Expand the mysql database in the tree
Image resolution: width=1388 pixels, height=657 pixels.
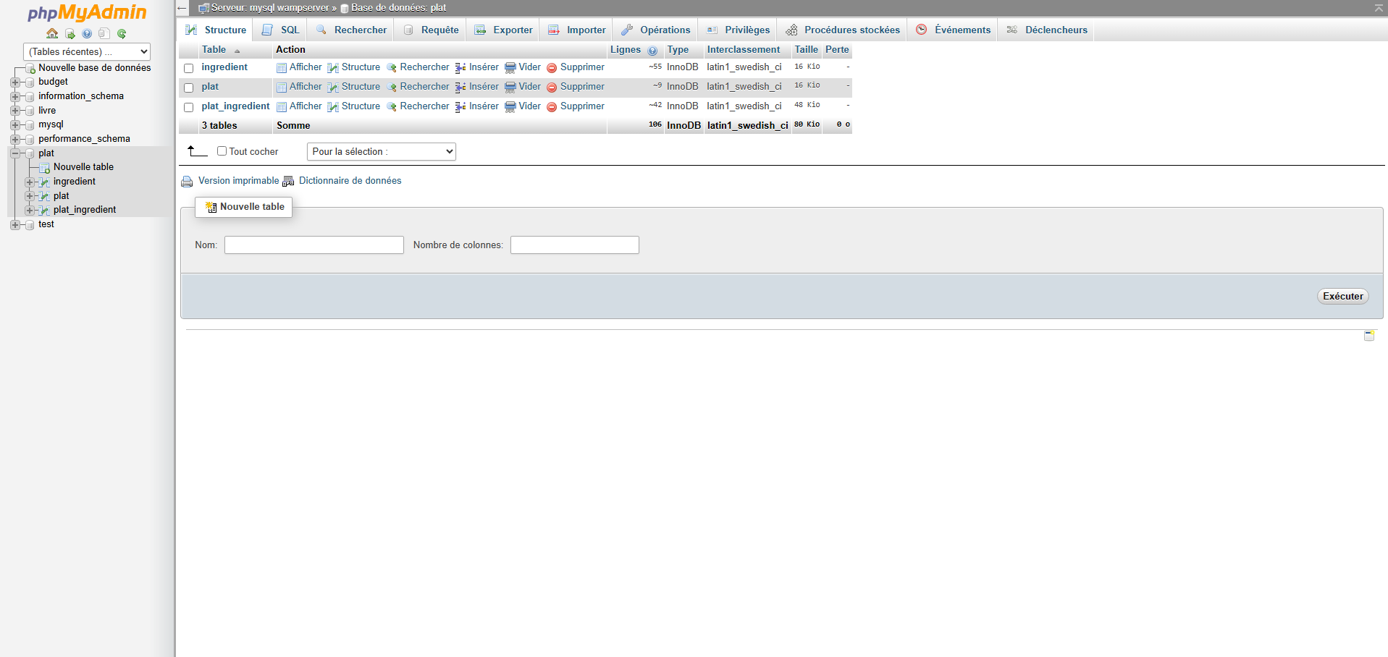click(16, 124)
